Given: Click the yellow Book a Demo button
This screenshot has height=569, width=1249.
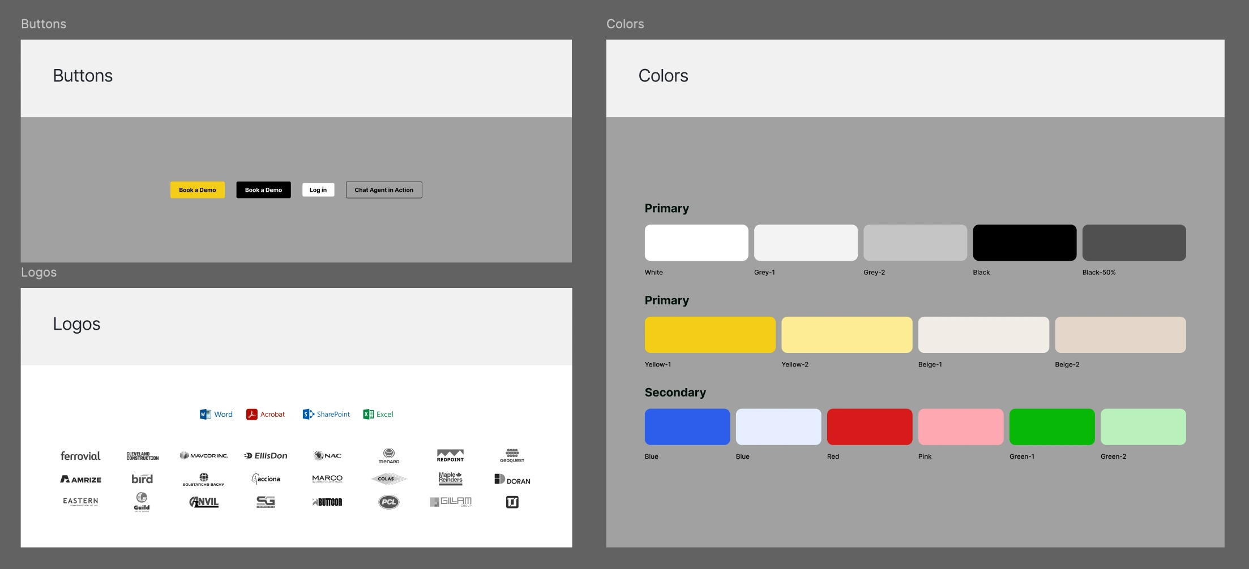Looking at the screenshot, I should click(198, 190).
